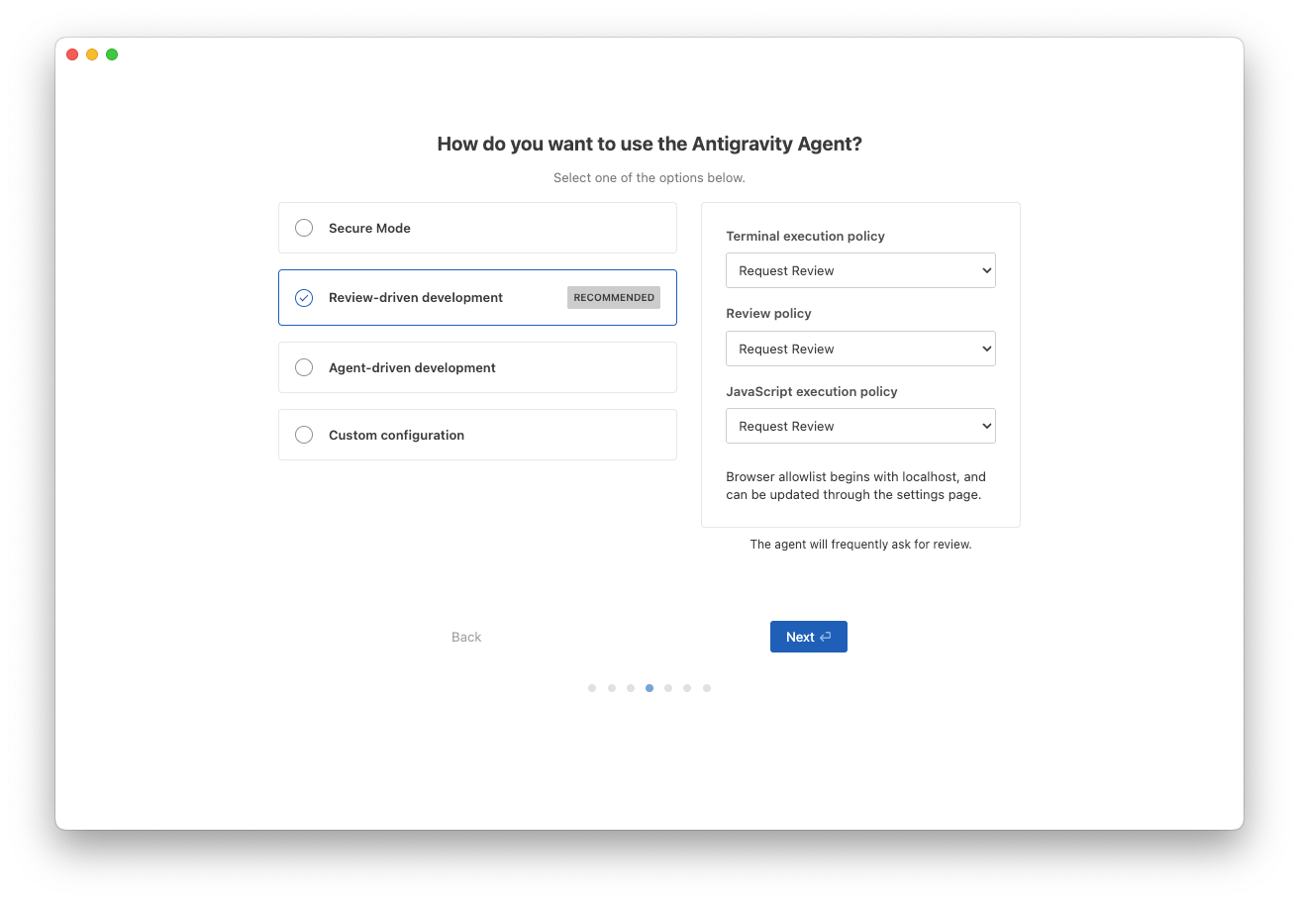Viewport: 1299px width, 903px height.
Task: Select the Agent-driven development radio button
Action: (304, 367)
